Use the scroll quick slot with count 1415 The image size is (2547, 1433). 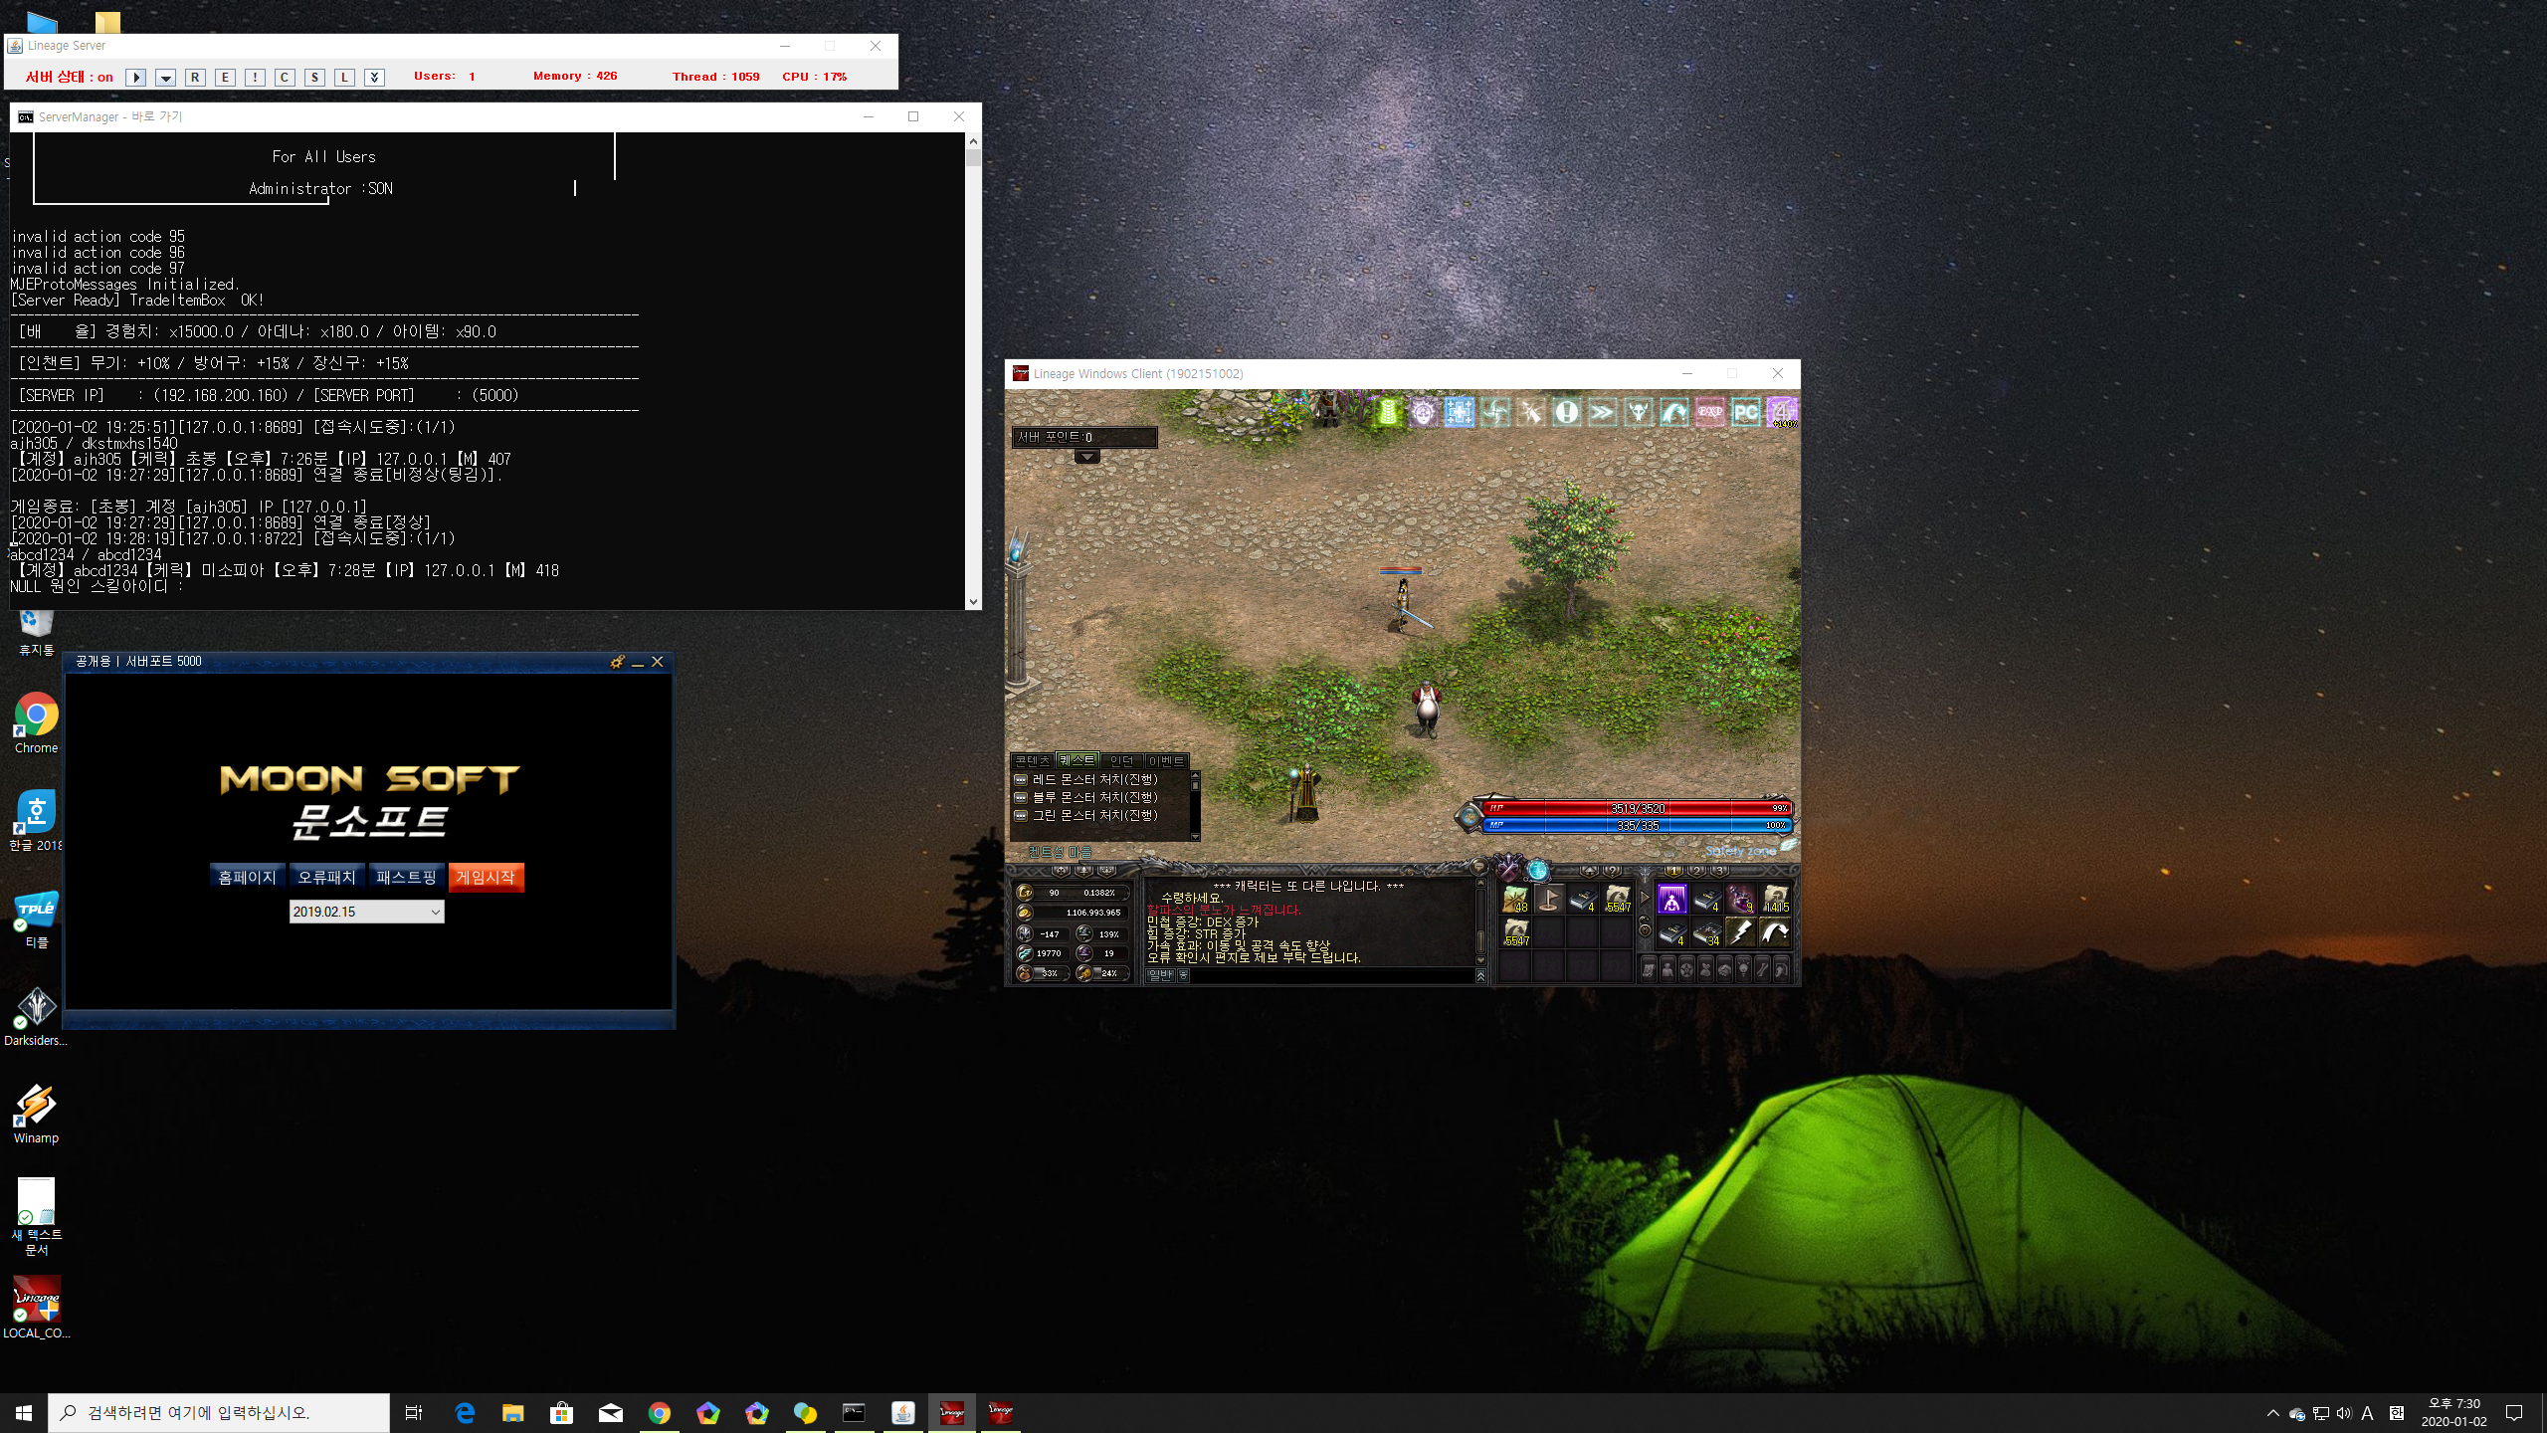[1775, 900]
